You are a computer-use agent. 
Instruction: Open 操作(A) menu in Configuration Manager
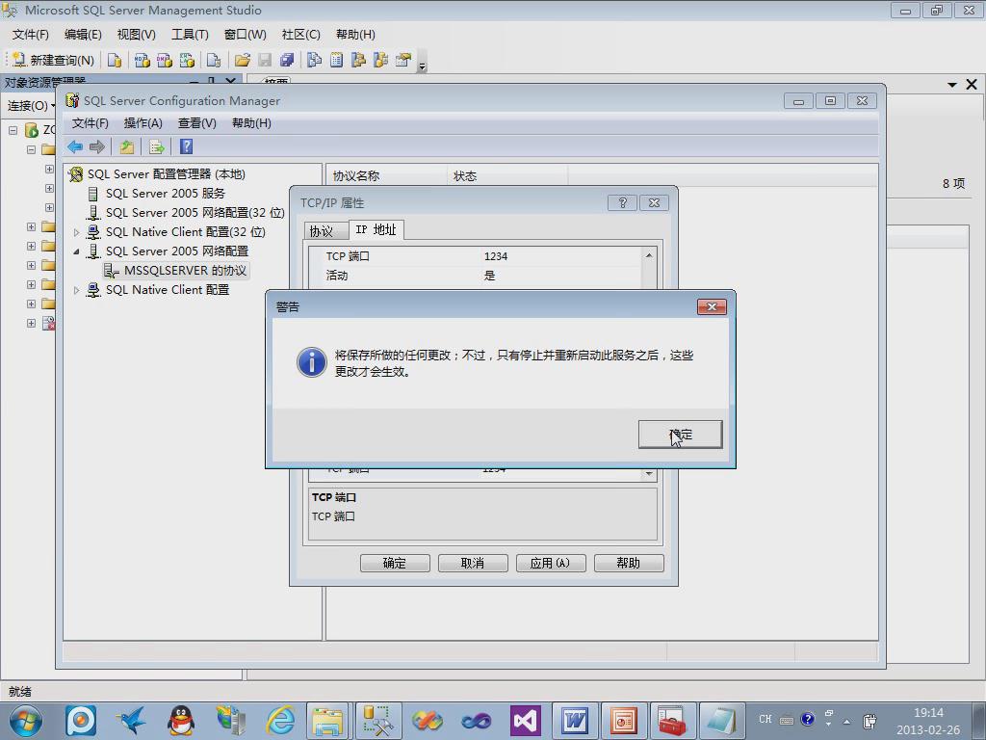[143, 122]
